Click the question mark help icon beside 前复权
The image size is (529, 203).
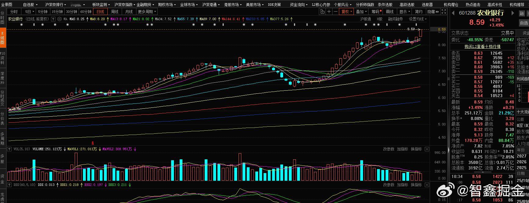coord(53,19)
